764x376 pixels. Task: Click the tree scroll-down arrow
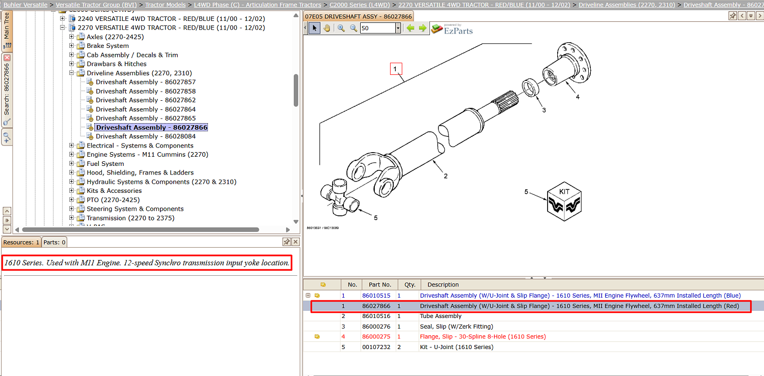click(x=296, y=221)
